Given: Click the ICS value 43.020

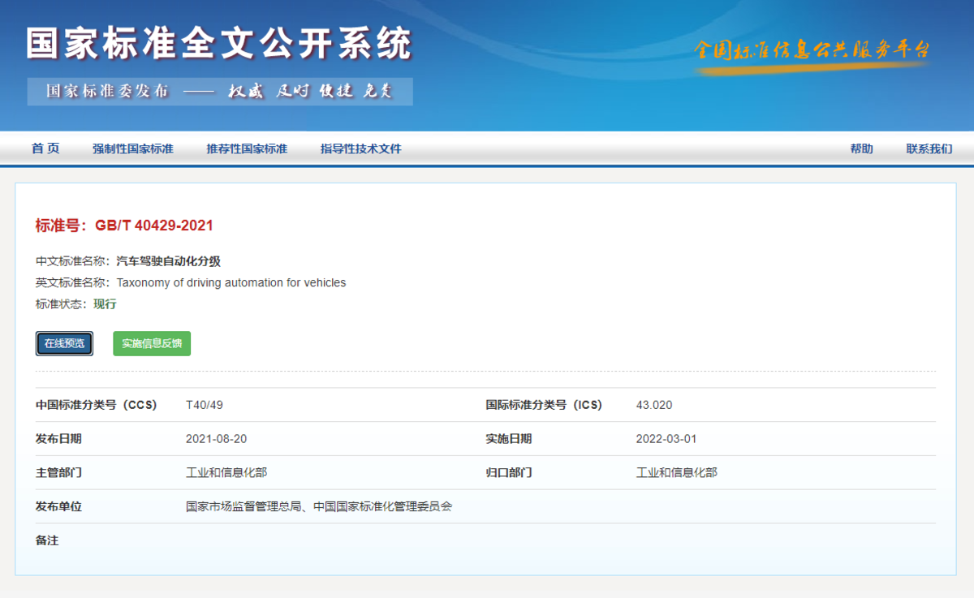Looking at the screenshot, I should (654, 405).
